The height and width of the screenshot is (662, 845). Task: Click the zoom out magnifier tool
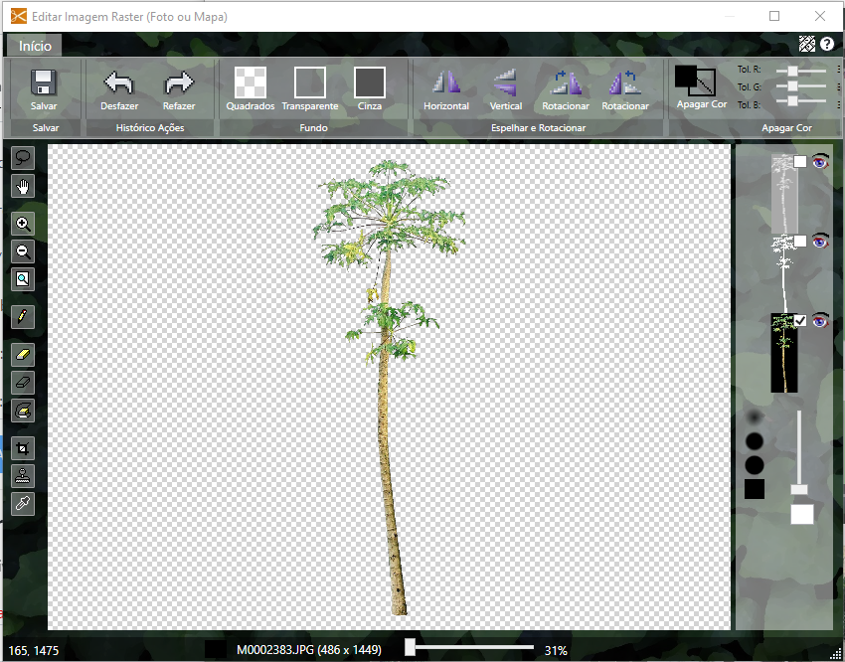[x=22, y=251]
